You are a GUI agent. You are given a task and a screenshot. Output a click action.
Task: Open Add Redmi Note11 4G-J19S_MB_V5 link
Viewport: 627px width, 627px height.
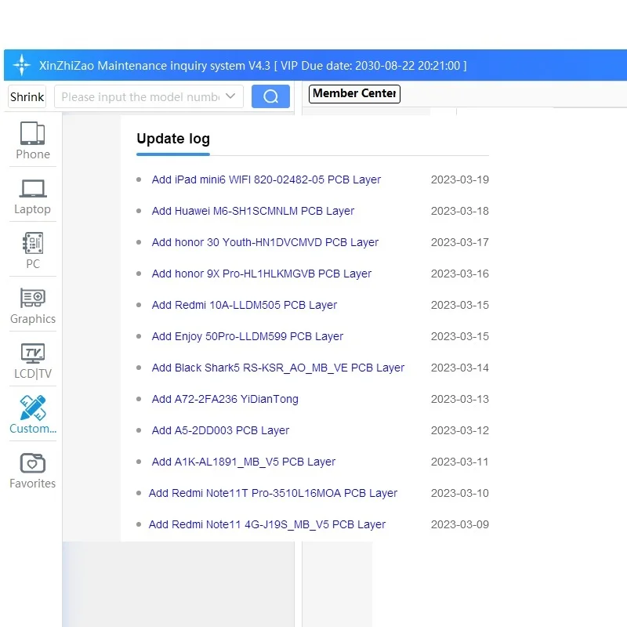[x=267, y=524]
